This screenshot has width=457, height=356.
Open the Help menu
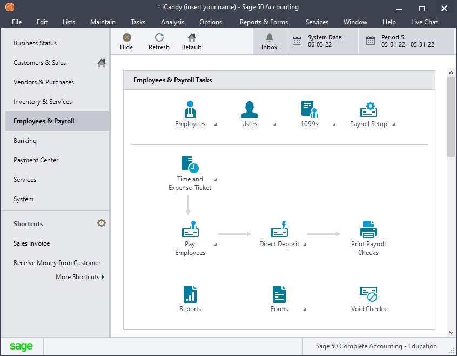point(389,22)
